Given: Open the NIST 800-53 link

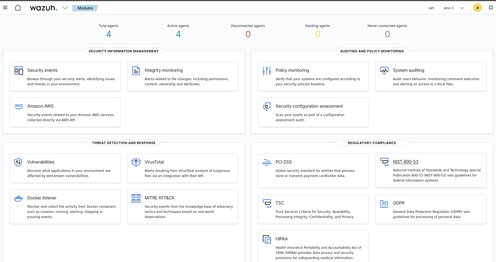Looking at the screenshot, I should coord(406,162).
